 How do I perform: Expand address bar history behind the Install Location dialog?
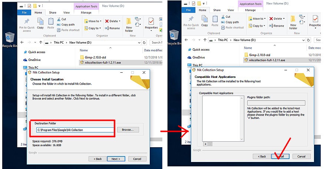pyautogui.click(x=139, y=42)
